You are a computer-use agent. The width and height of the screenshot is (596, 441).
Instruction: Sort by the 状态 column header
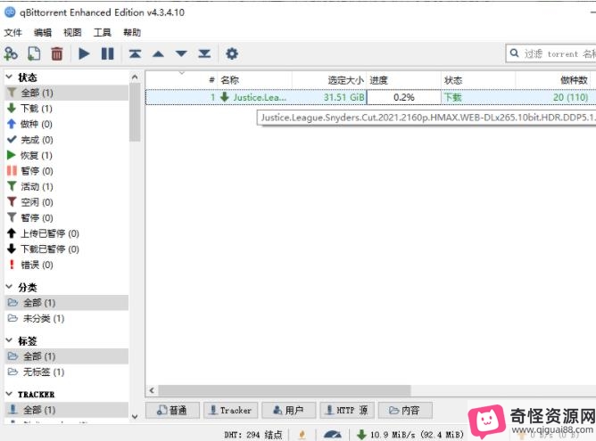coord(478,80)
